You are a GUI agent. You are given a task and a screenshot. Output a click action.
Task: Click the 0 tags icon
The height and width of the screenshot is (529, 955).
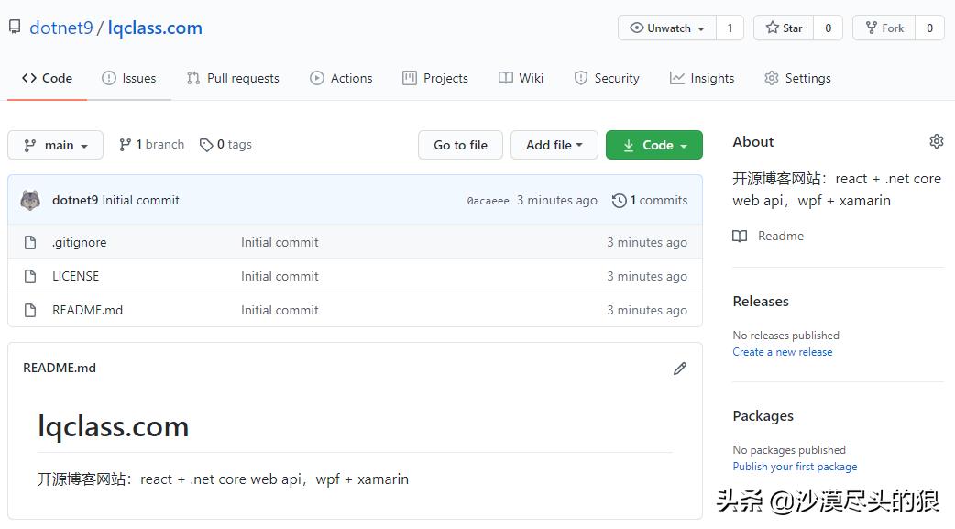coord(206,145)
